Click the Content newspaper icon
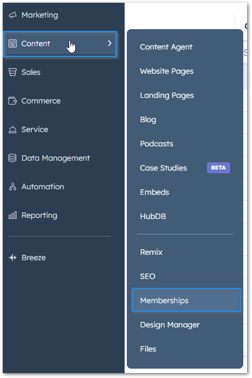The height and width of the screenshot is (378, 252). coord(13,43)
